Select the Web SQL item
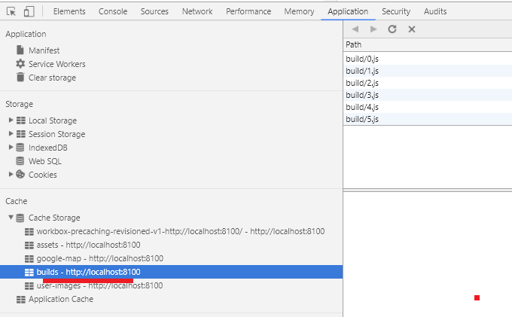 (45, 161)
